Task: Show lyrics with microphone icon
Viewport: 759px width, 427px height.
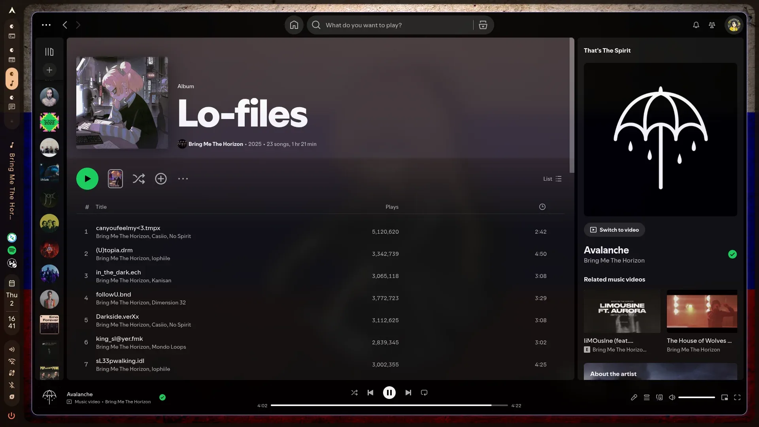Action: pyautogui.click(x=634, y=397)
